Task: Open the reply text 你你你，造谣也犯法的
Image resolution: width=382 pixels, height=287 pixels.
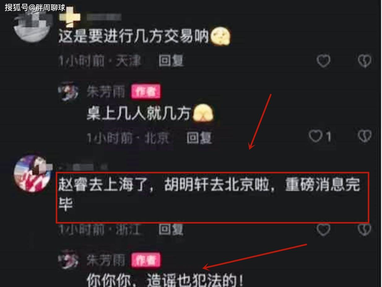Action: click(165, 280)
